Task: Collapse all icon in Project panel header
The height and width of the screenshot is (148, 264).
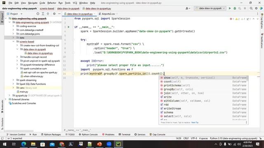Action: pyautogui.click(x=48, y=14)
